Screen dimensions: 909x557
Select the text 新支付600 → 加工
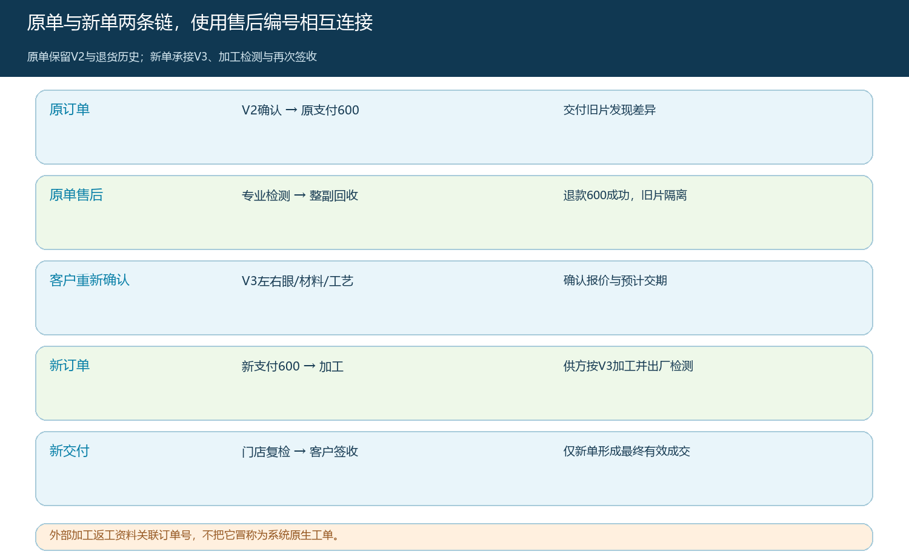pyautogui.click(x=293, y=366)
